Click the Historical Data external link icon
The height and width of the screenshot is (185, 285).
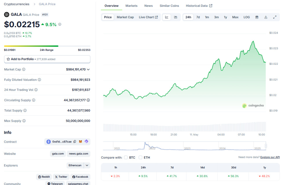pyautogui.click(x=211, y=6)
